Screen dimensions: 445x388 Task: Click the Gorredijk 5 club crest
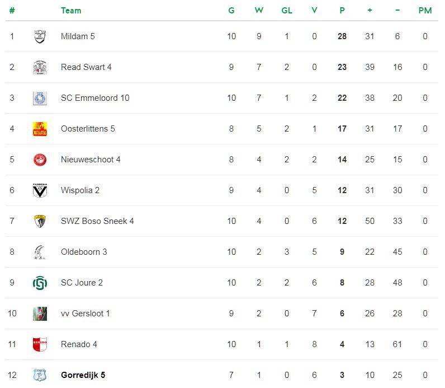39,375
